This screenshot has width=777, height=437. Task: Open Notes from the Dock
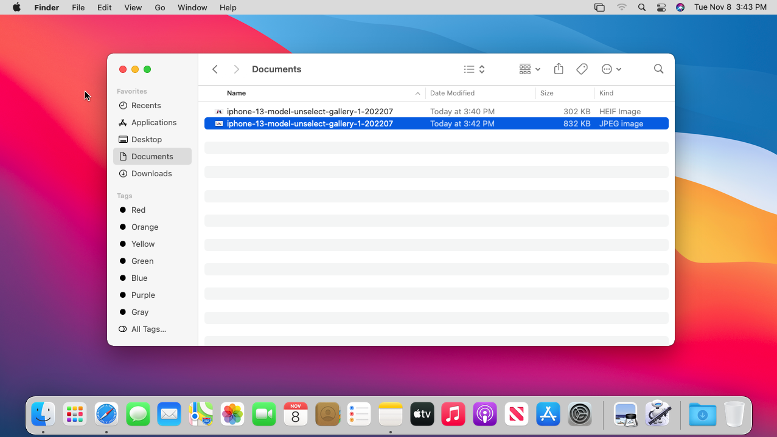pyautogui.click(x=391, y=415)
